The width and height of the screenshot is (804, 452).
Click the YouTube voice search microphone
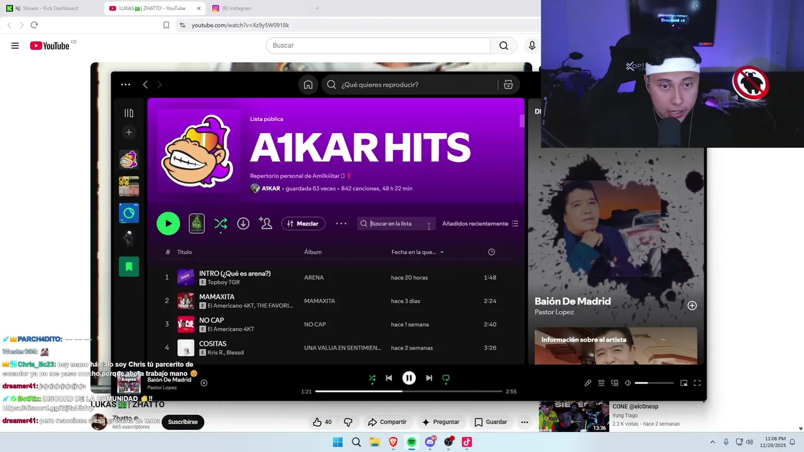pyautogui.click(x=532, y=45)
